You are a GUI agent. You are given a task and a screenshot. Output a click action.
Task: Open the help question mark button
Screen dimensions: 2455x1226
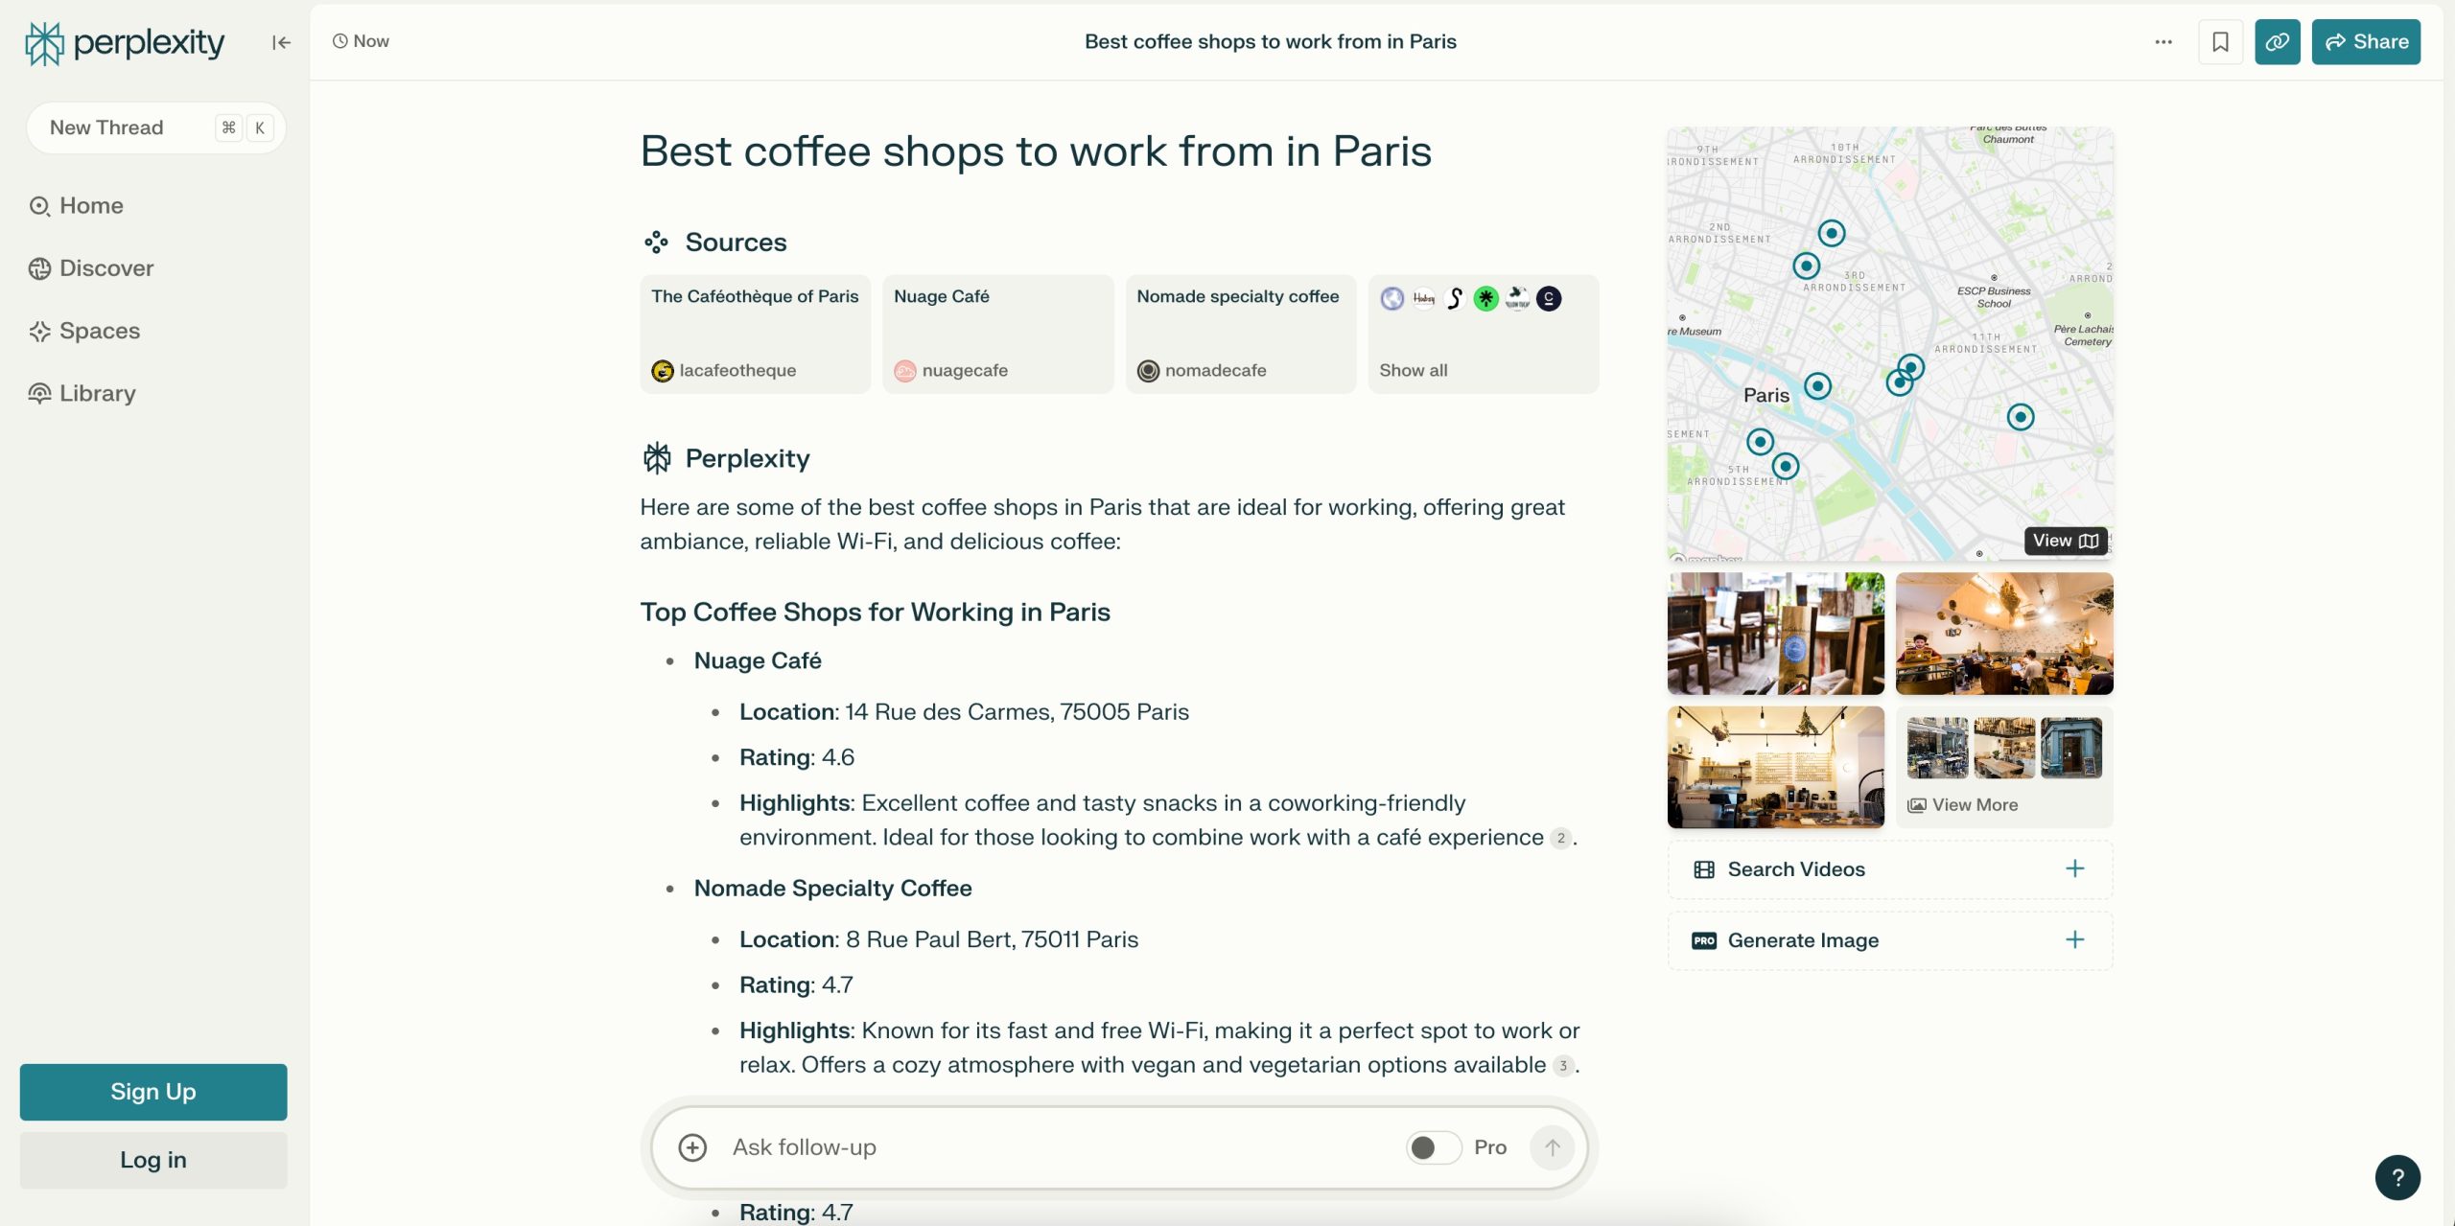2397,1178
